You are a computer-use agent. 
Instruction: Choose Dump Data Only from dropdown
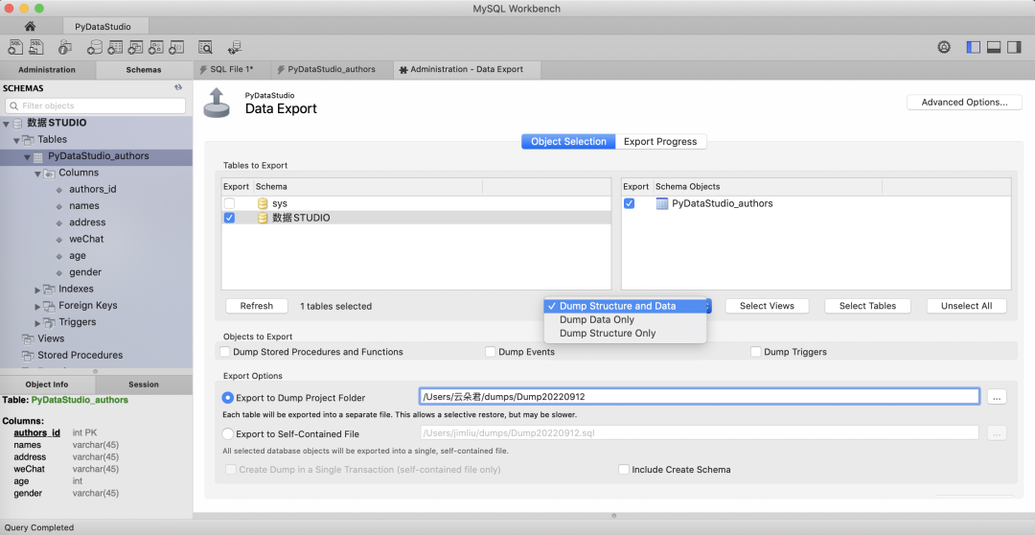pyautogui.click(x=596, y=320)
